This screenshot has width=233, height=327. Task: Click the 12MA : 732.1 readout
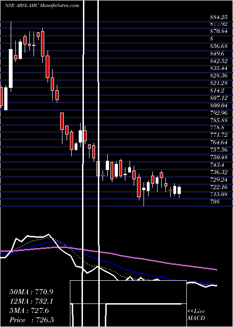click(x=31, y=301)
